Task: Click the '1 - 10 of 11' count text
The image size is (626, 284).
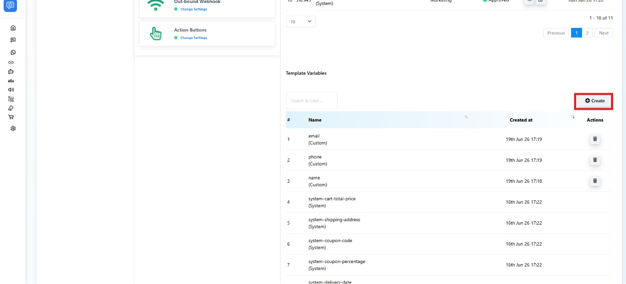Action: coord(601,18)
